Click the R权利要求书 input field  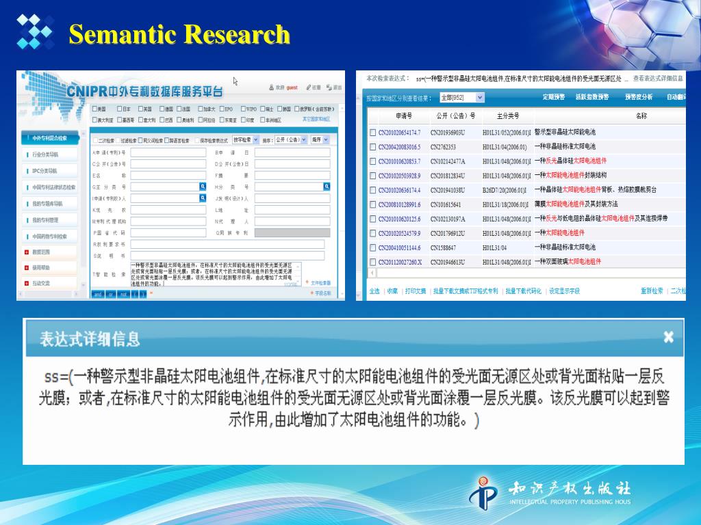tap(227, 244)
